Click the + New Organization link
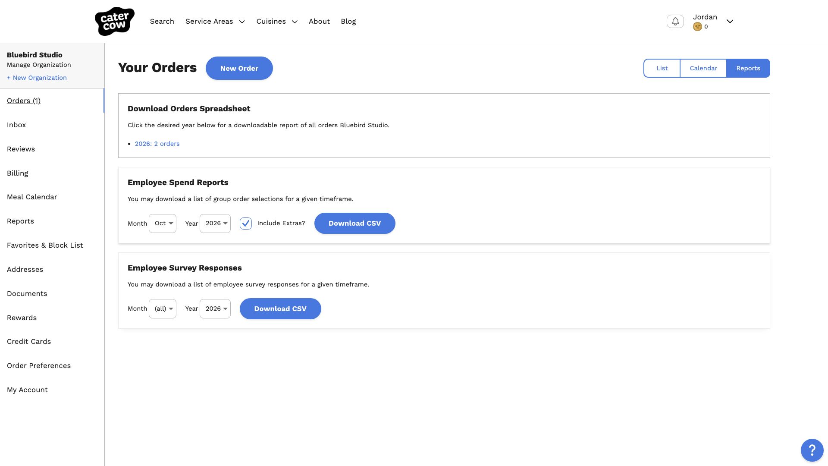This screenshot has height=466, width=828. (x=37, y=78)
